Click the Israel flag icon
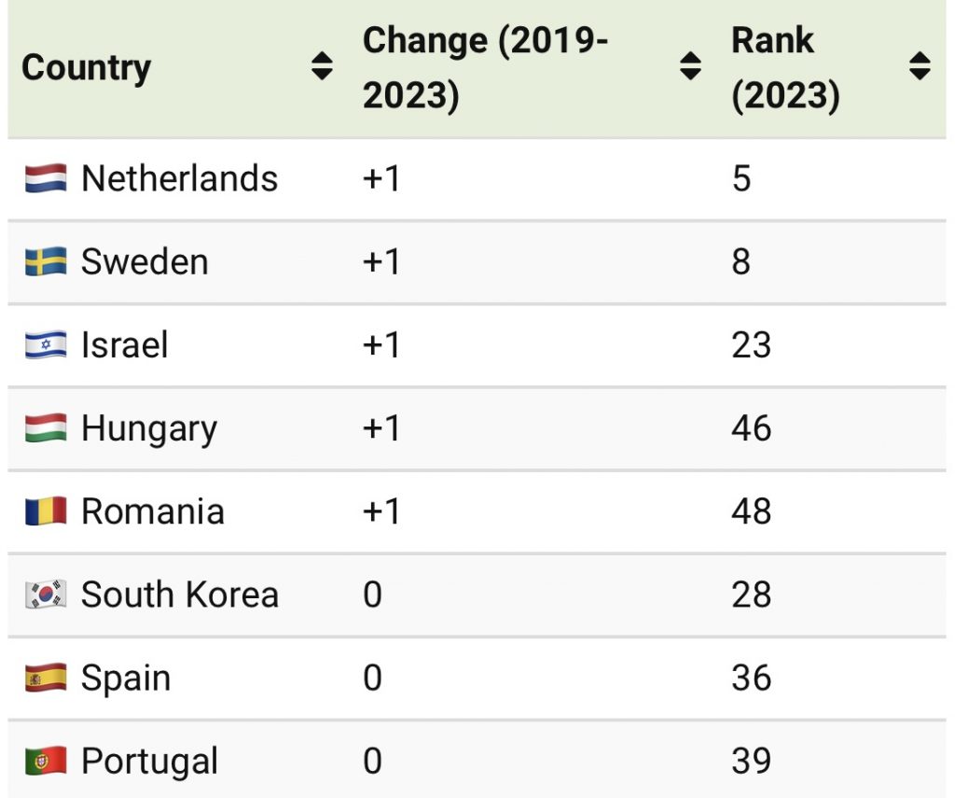The height and width of the screenshot is (798, 955). click(46, 344)
